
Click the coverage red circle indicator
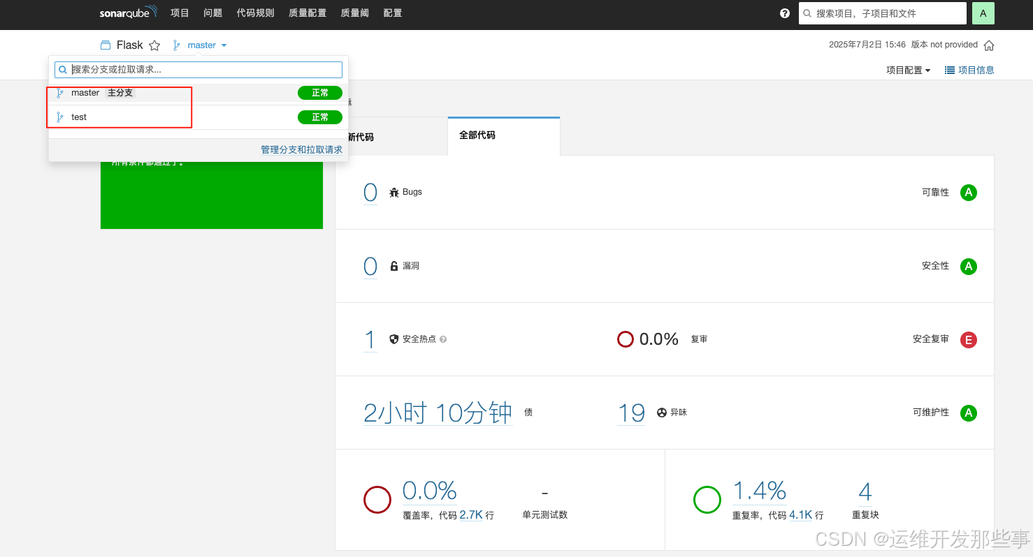pos(377,500)
